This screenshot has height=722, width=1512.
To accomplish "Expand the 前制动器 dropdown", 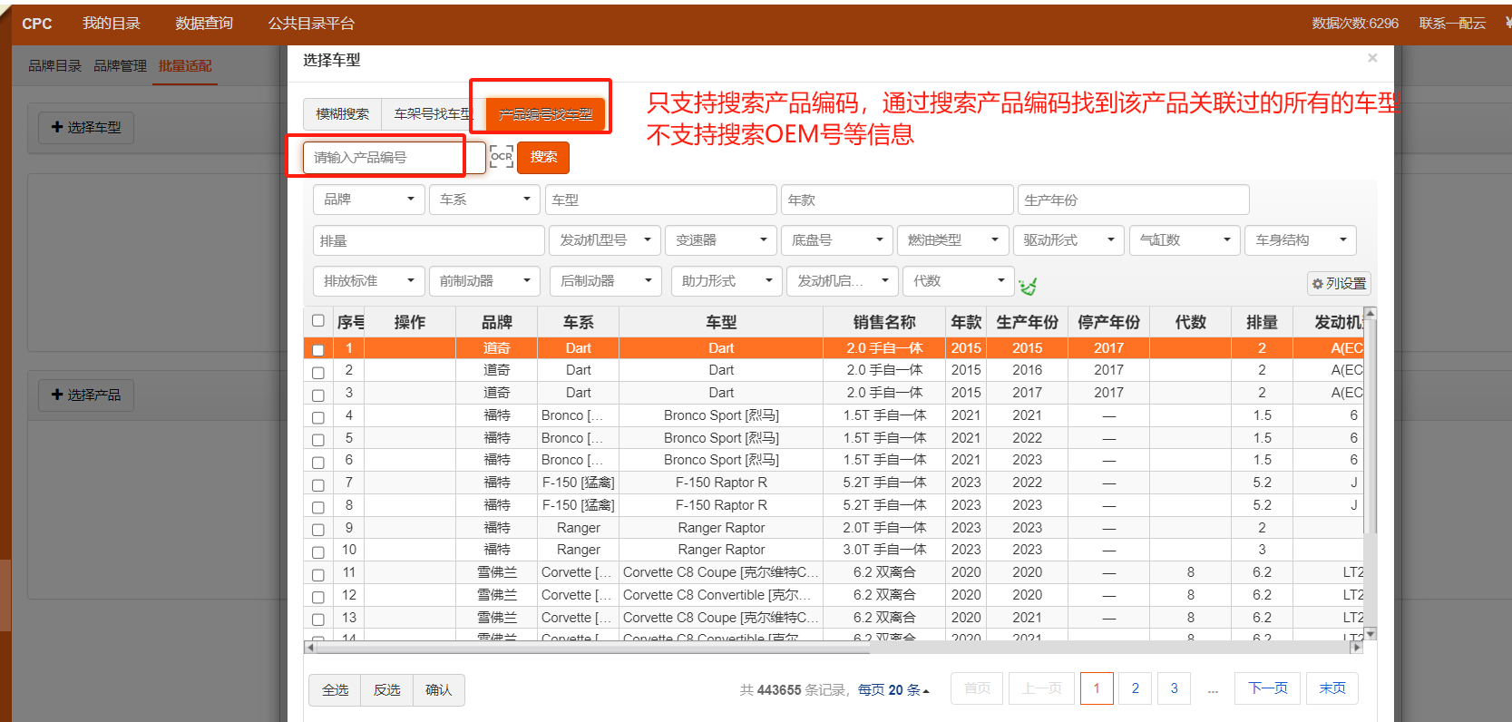I will (x=484, y=280).
